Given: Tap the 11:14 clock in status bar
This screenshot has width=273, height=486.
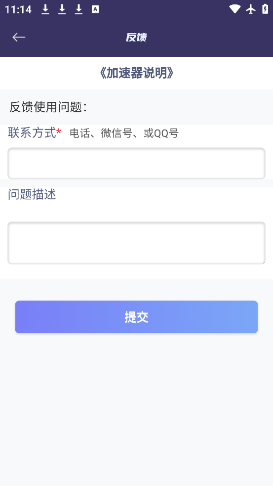Looking at the screenshot, I should tap(18, 9).
